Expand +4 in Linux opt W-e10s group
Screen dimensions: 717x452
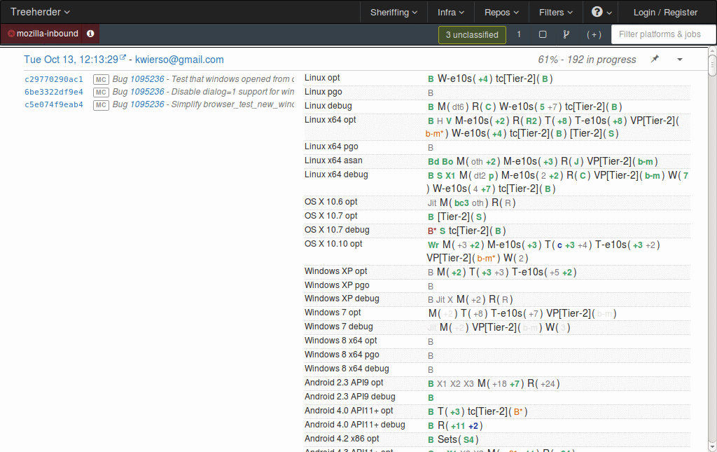[483, 79]
